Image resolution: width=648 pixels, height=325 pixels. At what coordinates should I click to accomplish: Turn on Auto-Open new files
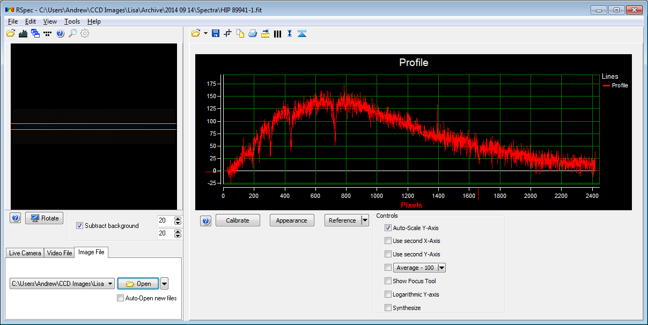(120, 298)
